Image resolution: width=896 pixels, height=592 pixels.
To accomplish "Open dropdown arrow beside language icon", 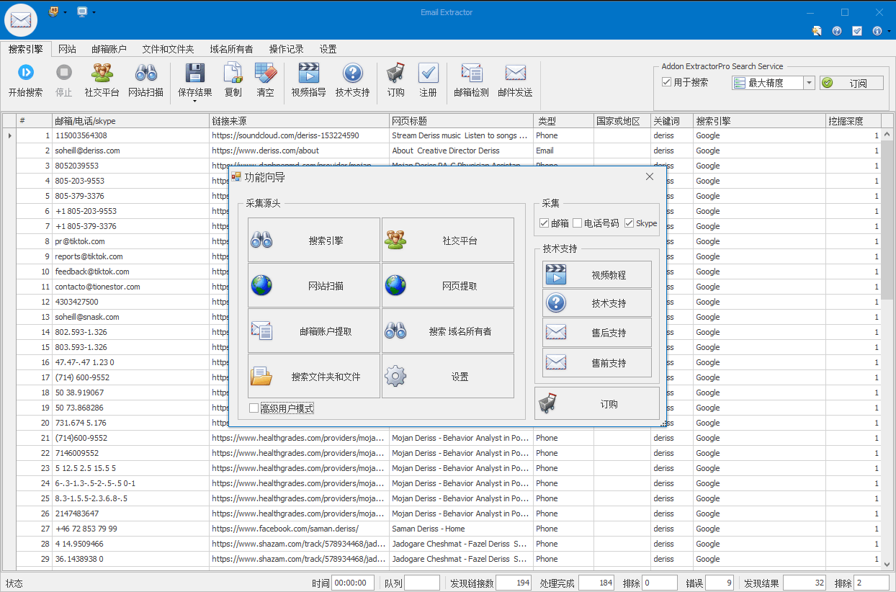I will (x=66, y=12).
